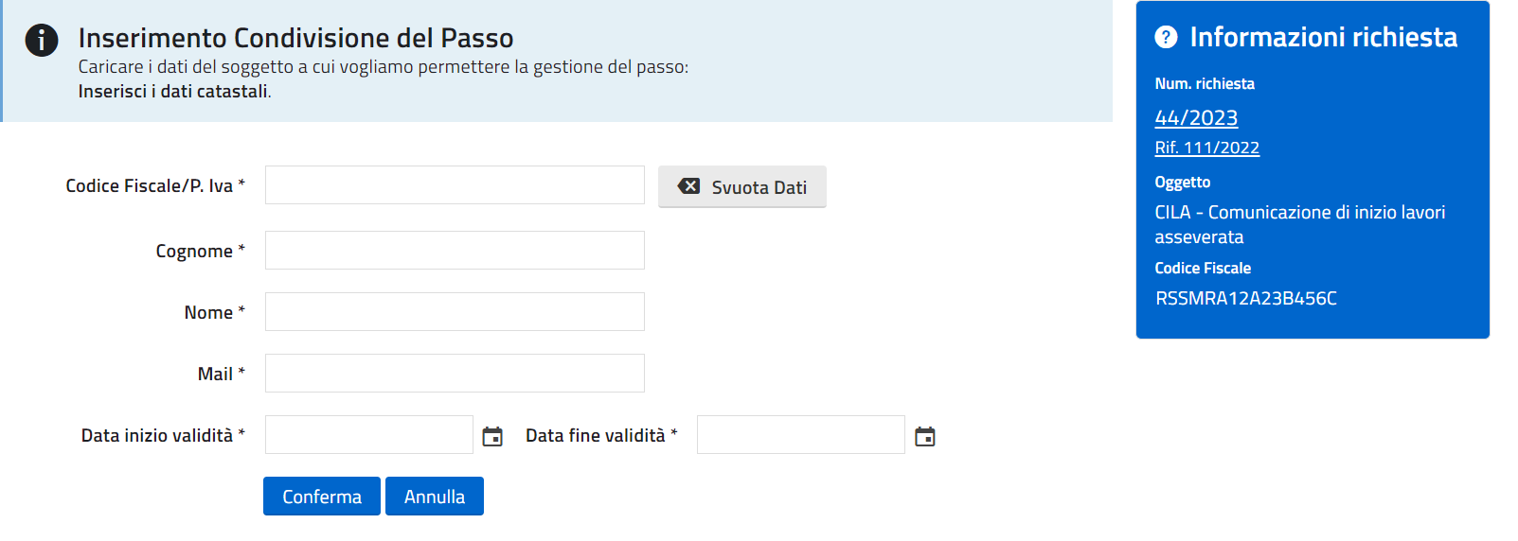Open request number 44/2023 link
This screenshot has height=541, width=1518.
coord(1196,118)
